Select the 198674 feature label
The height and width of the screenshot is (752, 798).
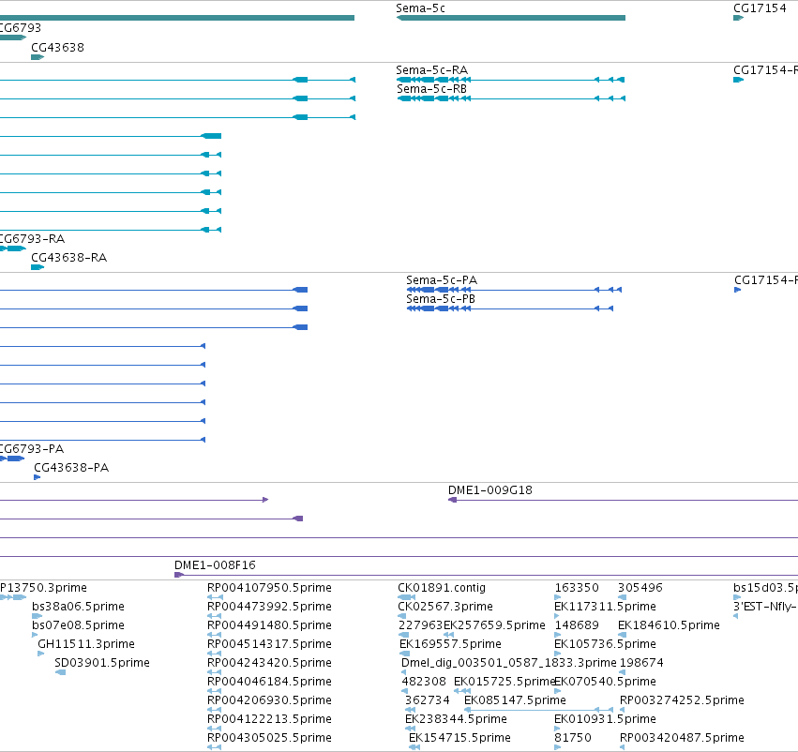coord(641,663)
